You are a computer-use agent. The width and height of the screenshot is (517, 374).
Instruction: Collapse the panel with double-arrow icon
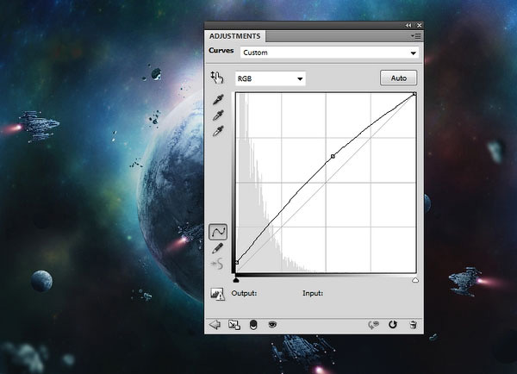[x=408, y=26]
